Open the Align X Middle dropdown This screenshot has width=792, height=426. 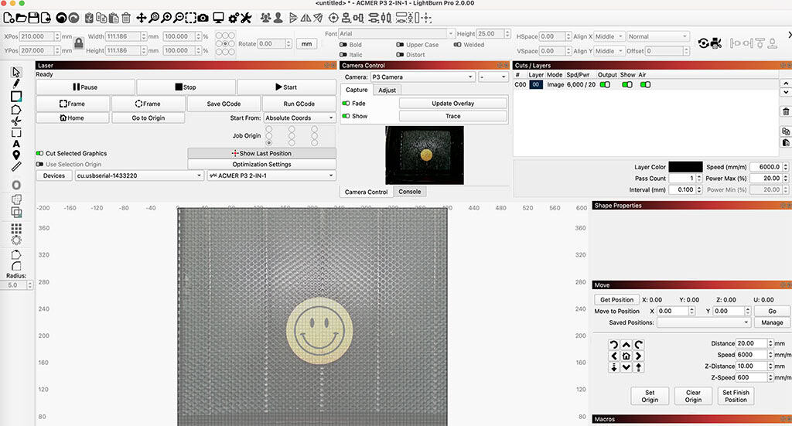click(609, 36)
